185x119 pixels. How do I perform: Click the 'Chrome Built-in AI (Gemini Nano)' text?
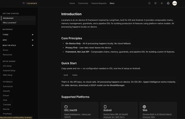(x=157, y=114)
